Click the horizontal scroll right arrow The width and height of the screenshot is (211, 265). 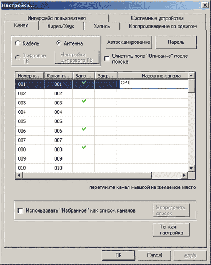(184, 175)
